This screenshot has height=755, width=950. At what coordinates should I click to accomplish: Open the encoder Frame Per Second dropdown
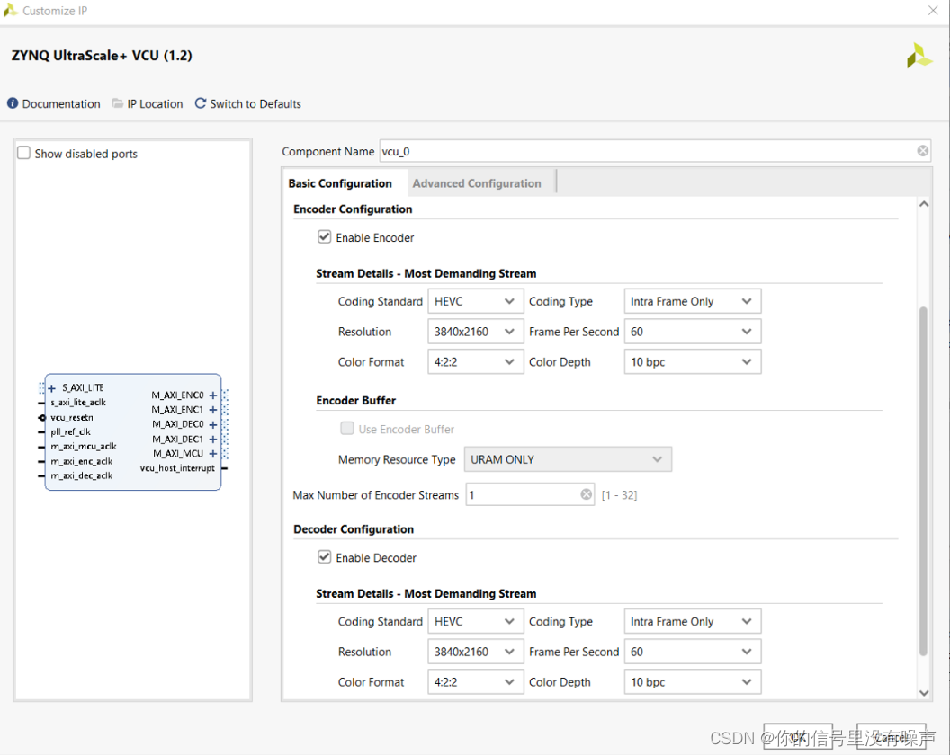point(693,331)
